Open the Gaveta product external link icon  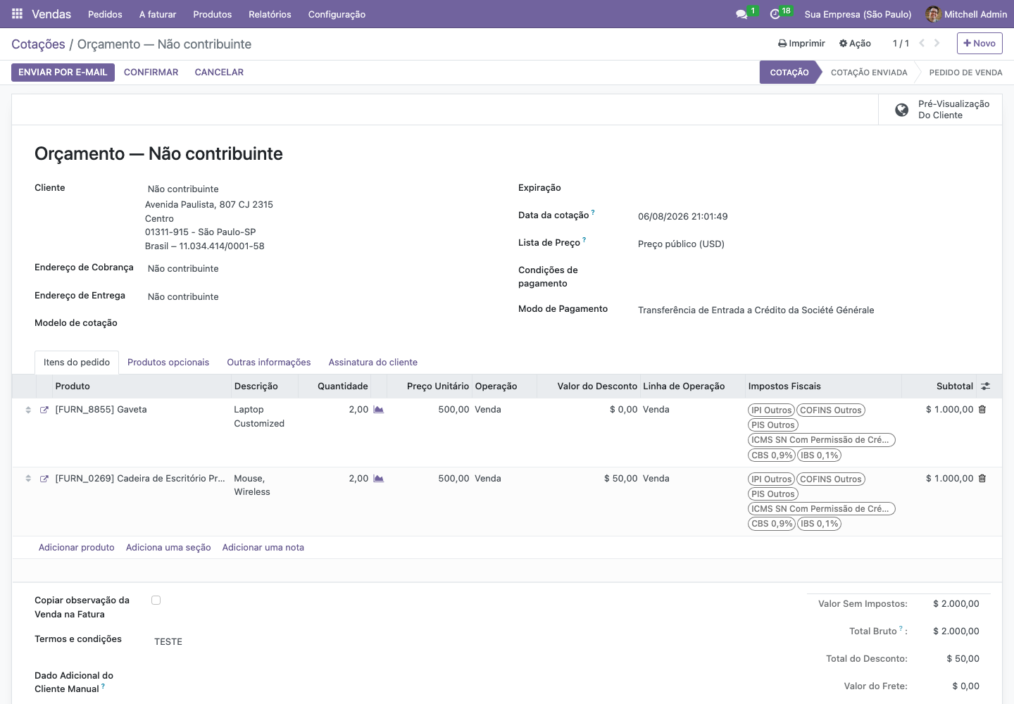(44, 410)
